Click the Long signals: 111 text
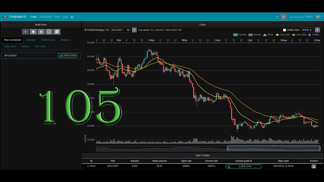Image resolution: width=324 pixels, height=182 pixels. pyautogui.click(x=146, y=30)
